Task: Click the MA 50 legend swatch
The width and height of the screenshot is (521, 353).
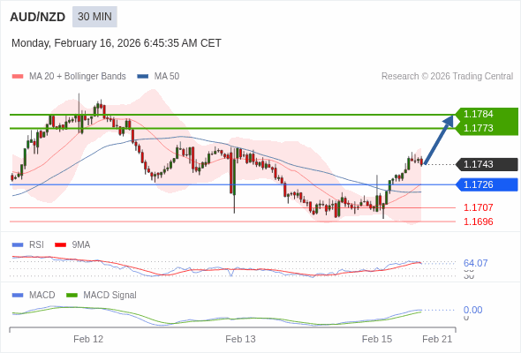Action: tap(143, 77)
